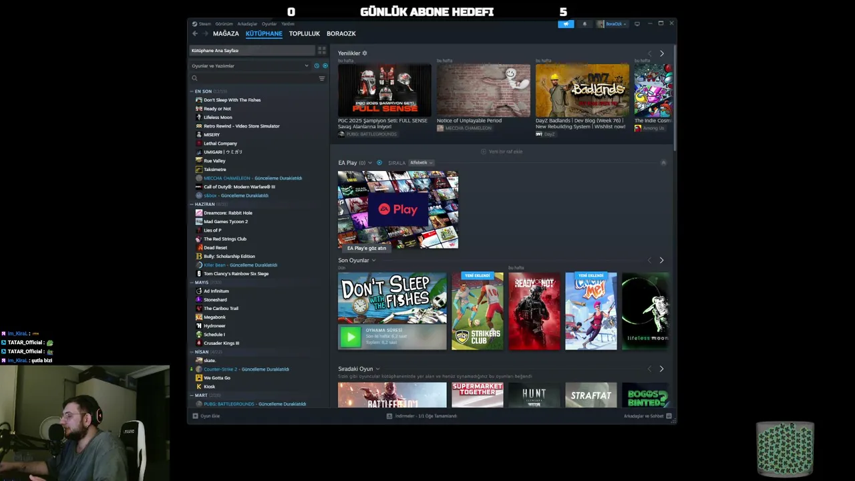
Task: Click Yeni bir raf ekle
Action: [x=502, y=152]
